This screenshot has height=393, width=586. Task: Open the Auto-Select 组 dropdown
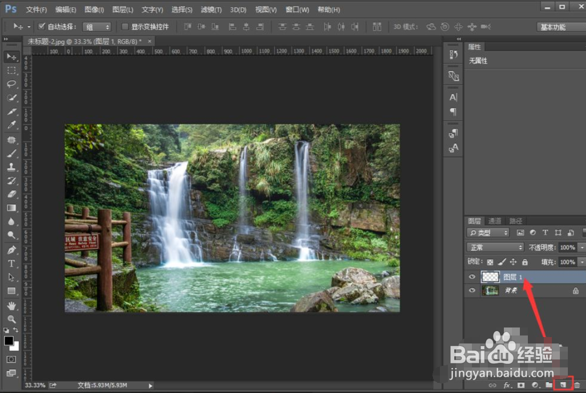97,27
